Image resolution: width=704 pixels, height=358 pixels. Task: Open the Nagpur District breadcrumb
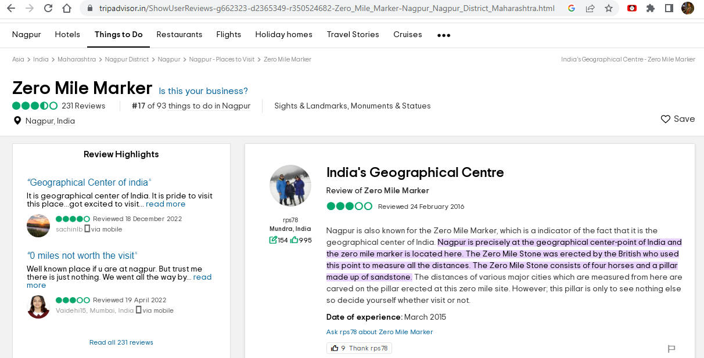click(127, 59)
